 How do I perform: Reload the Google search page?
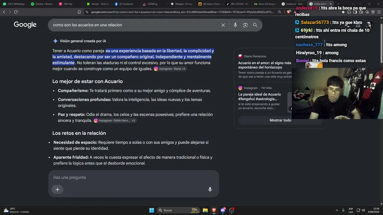pyautogui.click(x=16, y=12)
